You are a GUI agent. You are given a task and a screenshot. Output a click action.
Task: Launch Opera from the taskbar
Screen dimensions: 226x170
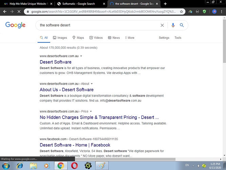(74, 166)
